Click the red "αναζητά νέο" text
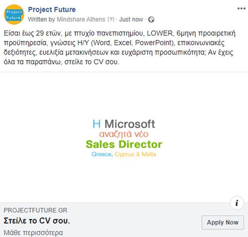This screenshot has height=237, width=248. coord(124,134)
